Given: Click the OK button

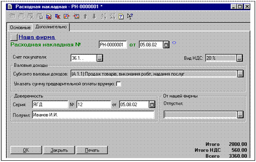Looking at the screenshot, I should [x=26, y=150].
